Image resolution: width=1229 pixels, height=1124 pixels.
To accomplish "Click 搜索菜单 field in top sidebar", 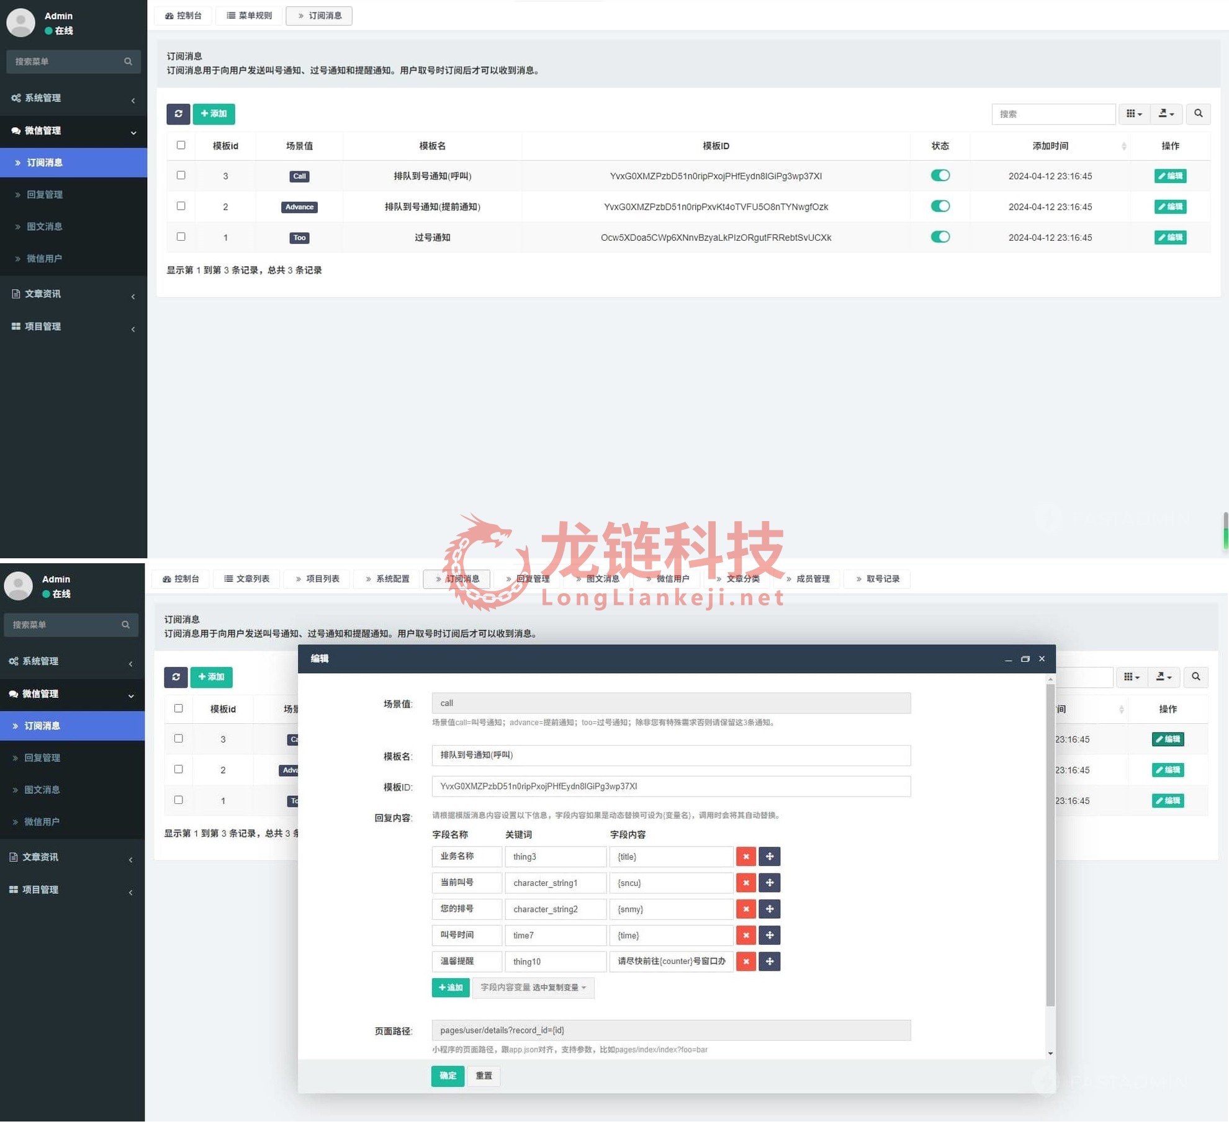I will click(73, 61).
